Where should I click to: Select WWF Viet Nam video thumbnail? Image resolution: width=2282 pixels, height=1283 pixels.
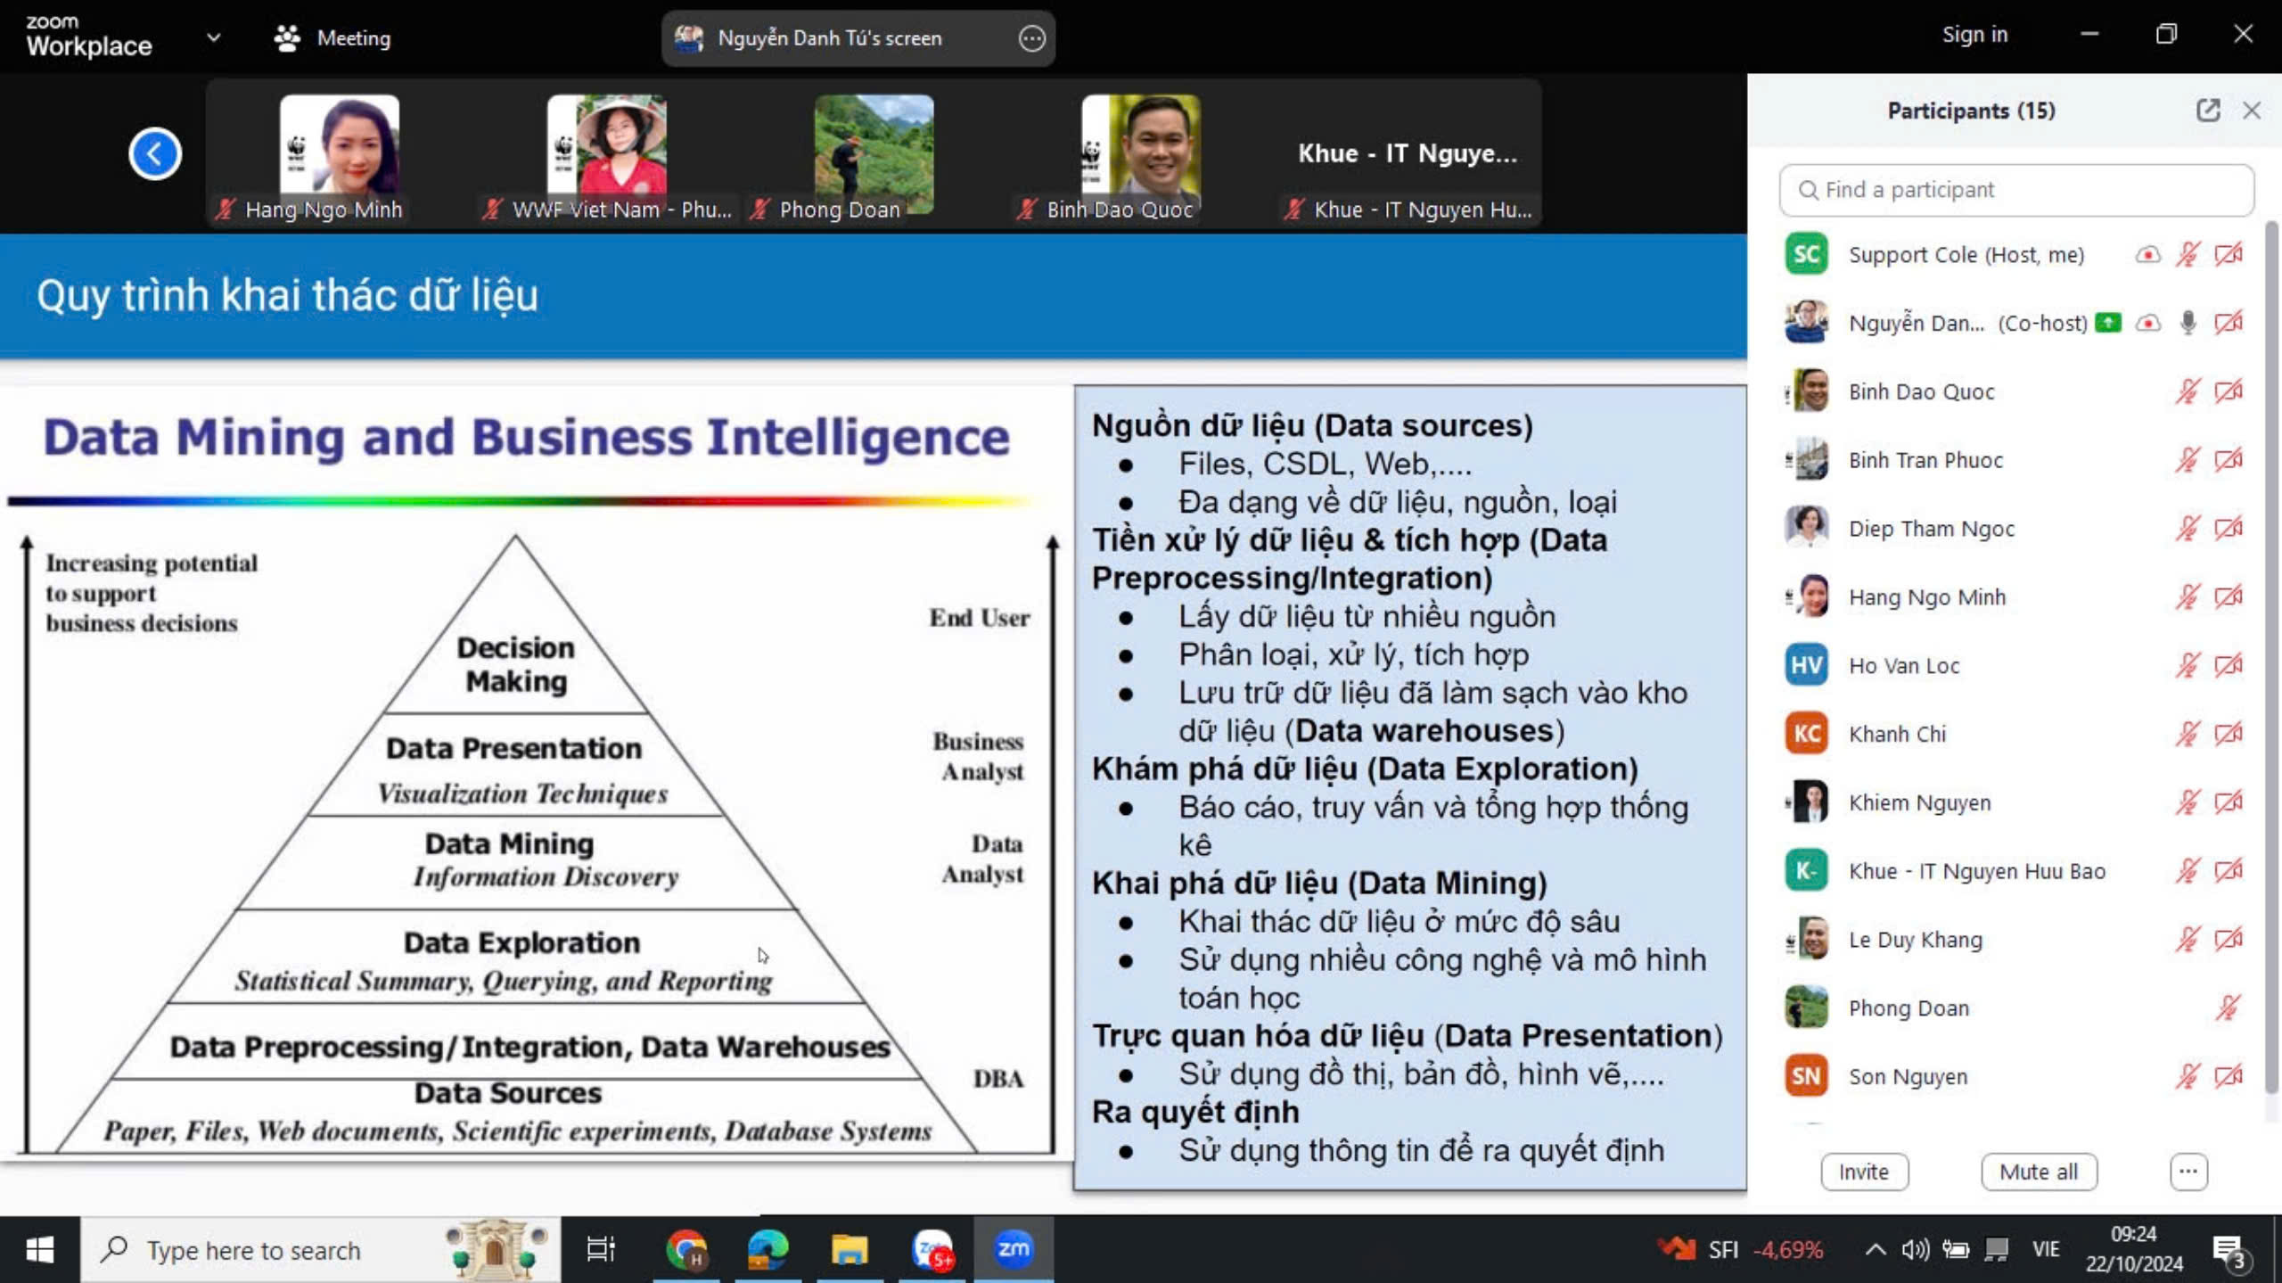(607, 155)
